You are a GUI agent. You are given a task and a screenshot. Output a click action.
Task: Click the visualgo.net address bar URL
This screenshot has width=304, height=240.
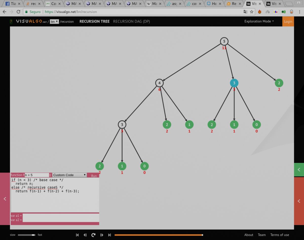click(x=71, y=12)
